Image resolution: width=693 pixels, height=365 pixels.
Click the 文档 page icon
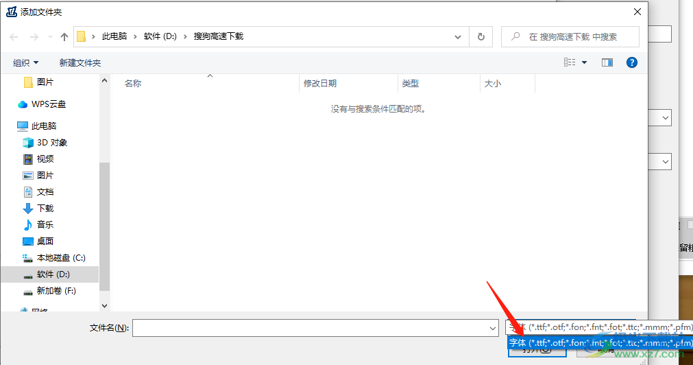[x=28, y=191]
